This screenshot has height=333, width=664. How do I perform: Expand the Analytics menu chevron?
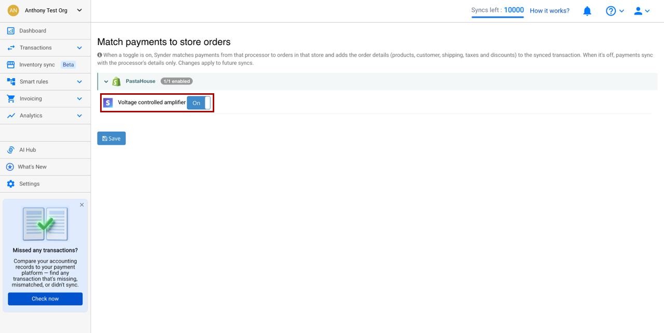(x=79, y=115)
